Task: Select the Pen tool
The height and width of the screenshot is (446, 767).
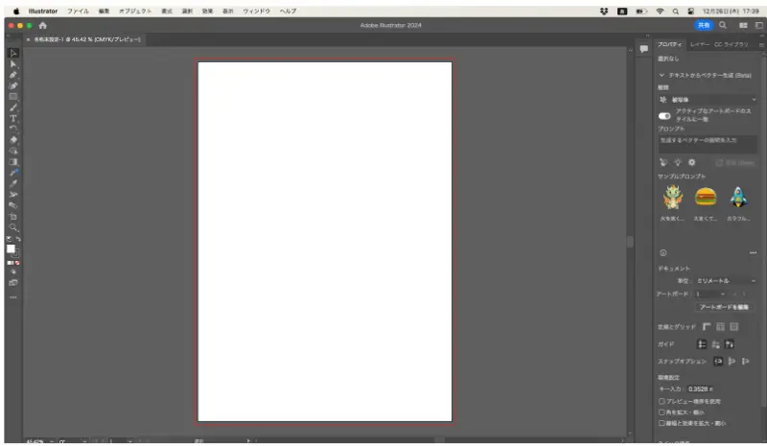Action: [13, 75]
